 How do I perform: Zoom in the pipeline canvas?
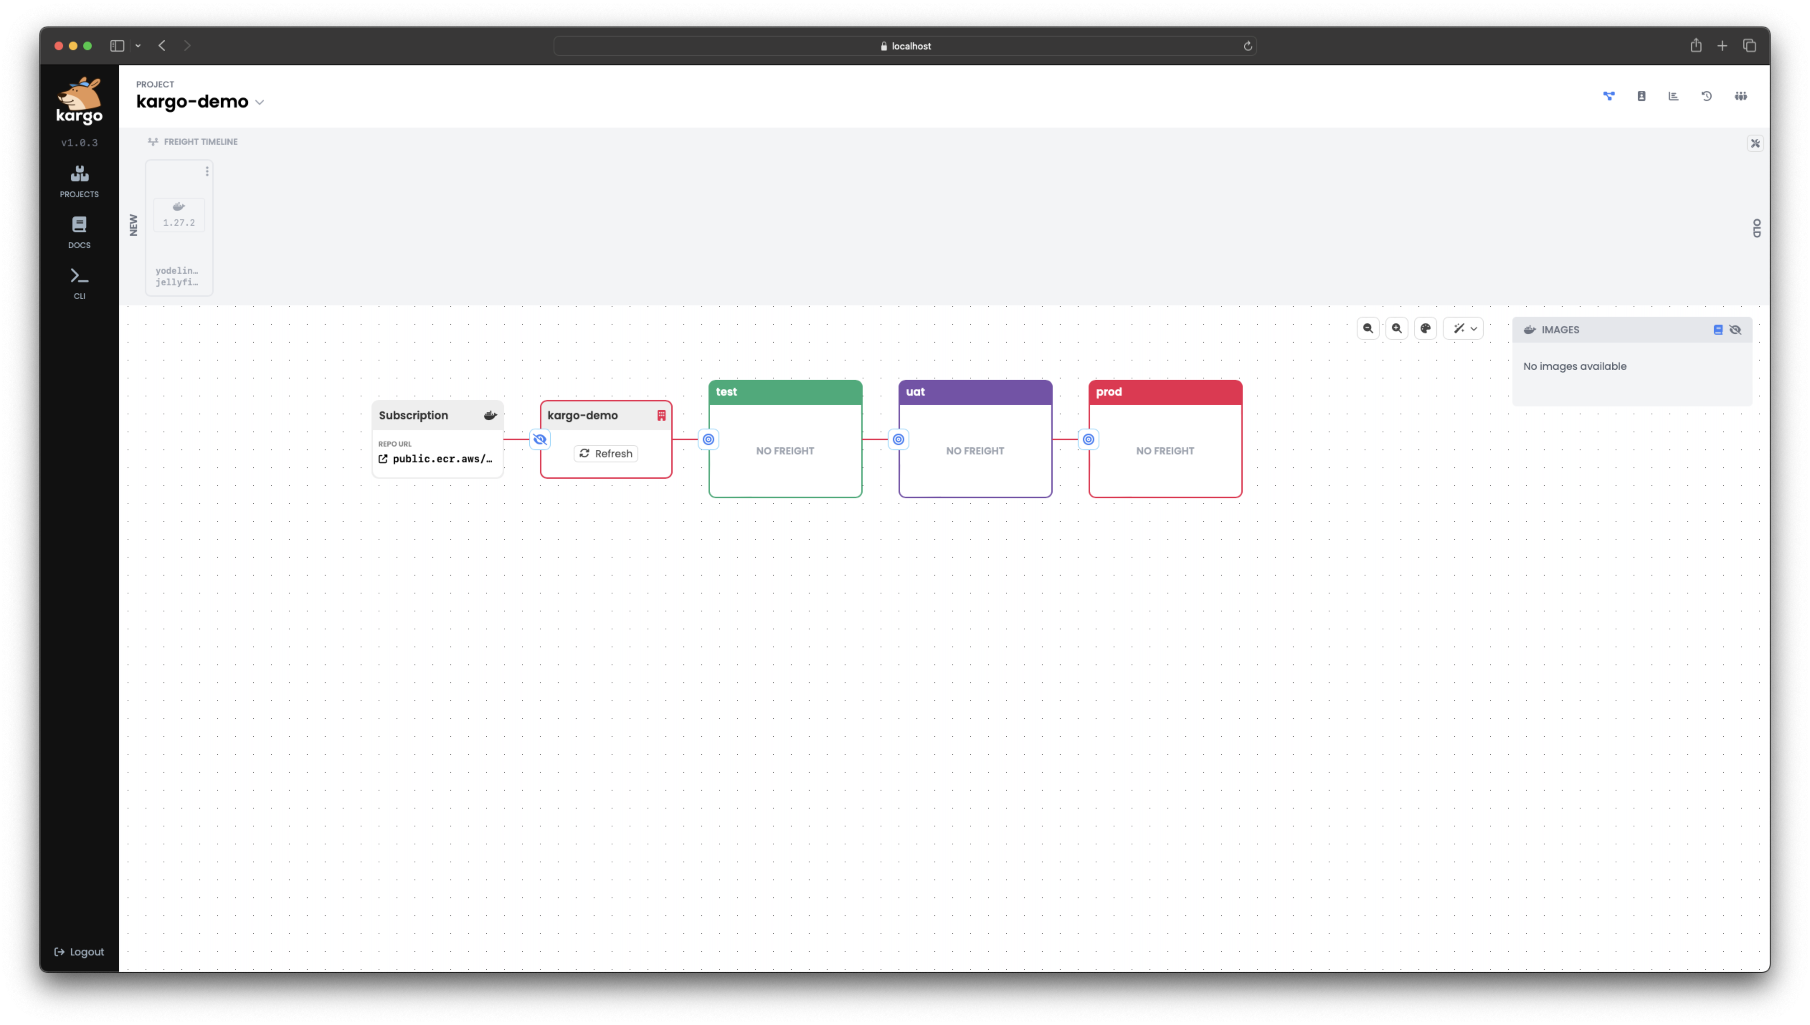click(1397, 328)
